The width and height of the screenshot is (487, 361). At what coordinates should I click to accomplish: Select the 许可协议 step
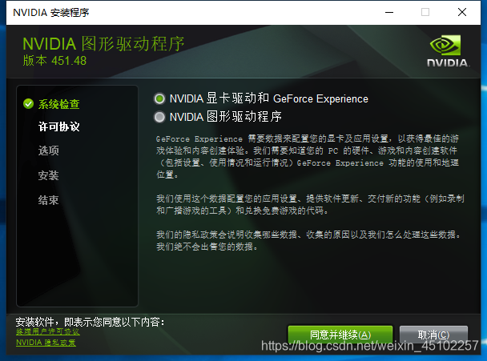click(58, 126)
